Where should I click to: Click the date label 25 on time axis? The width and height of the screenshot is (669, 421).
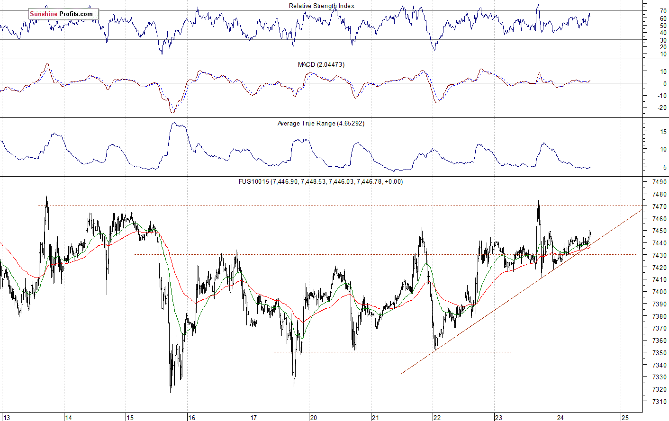[x=625, y=418]
